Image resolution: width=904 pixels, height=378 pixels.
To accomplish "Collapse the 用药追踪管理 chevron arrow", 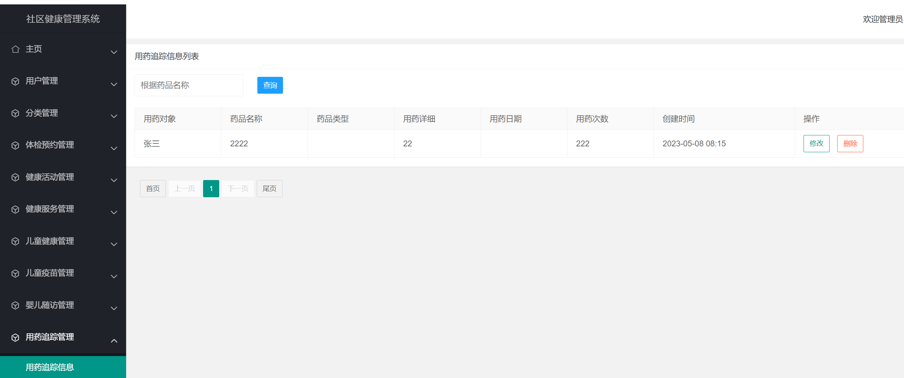I will click(114, 341).
